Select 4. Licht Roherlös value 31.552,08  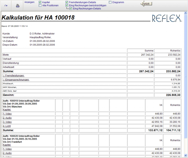pos(175,126)
